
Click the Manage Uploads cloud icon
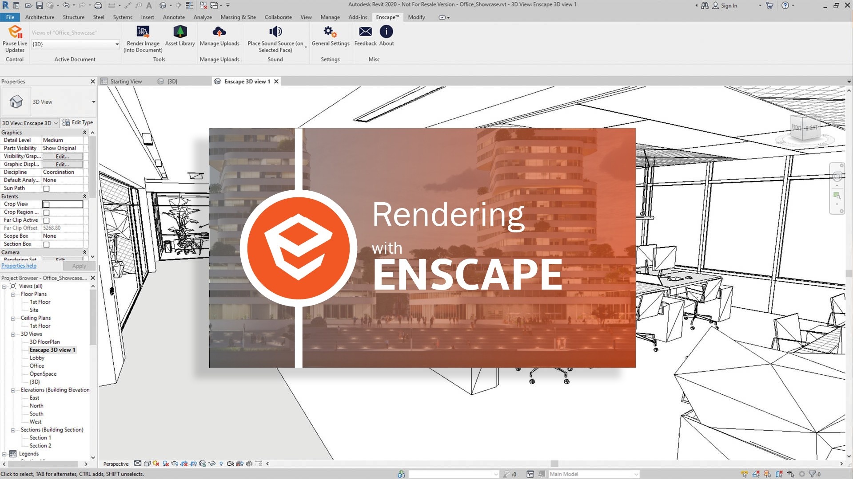coord(219,32)
